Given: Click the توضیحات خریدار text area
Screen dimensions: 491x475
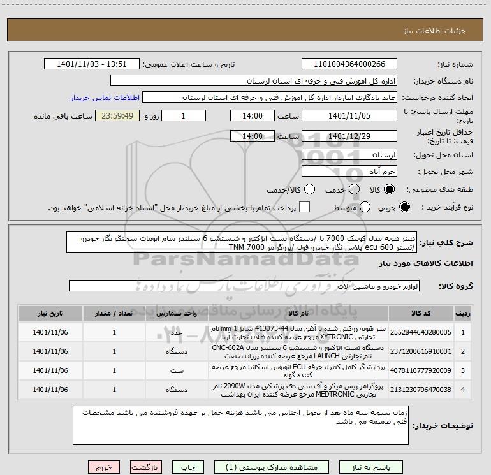Looking at the screenshot, I should [x=240, y=425].
